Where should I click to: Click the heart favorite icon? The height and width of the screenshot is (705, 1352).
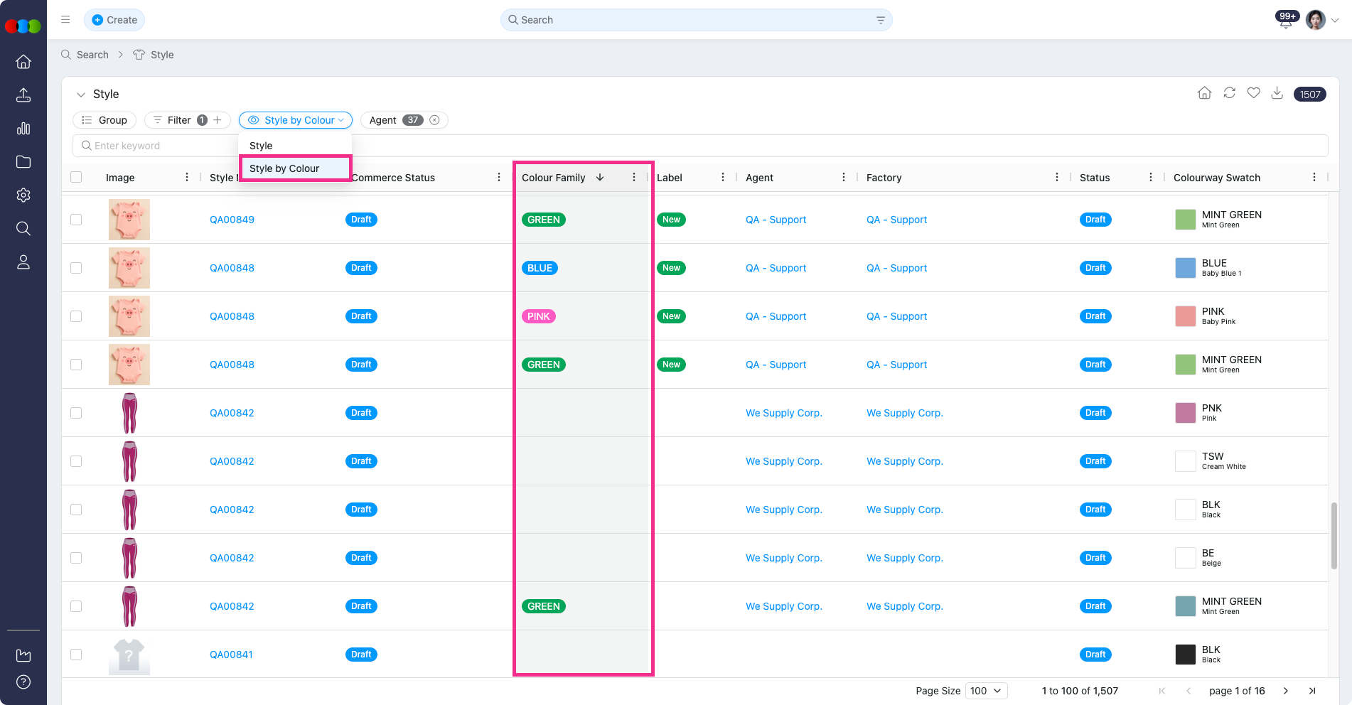pyautogui.click(x=1253, y=93)
